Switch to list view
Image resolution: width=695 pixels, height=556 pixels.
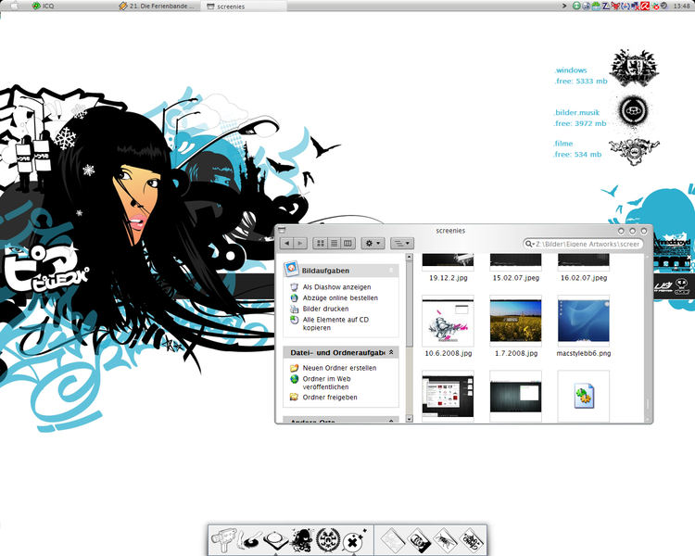coord(335,243)
